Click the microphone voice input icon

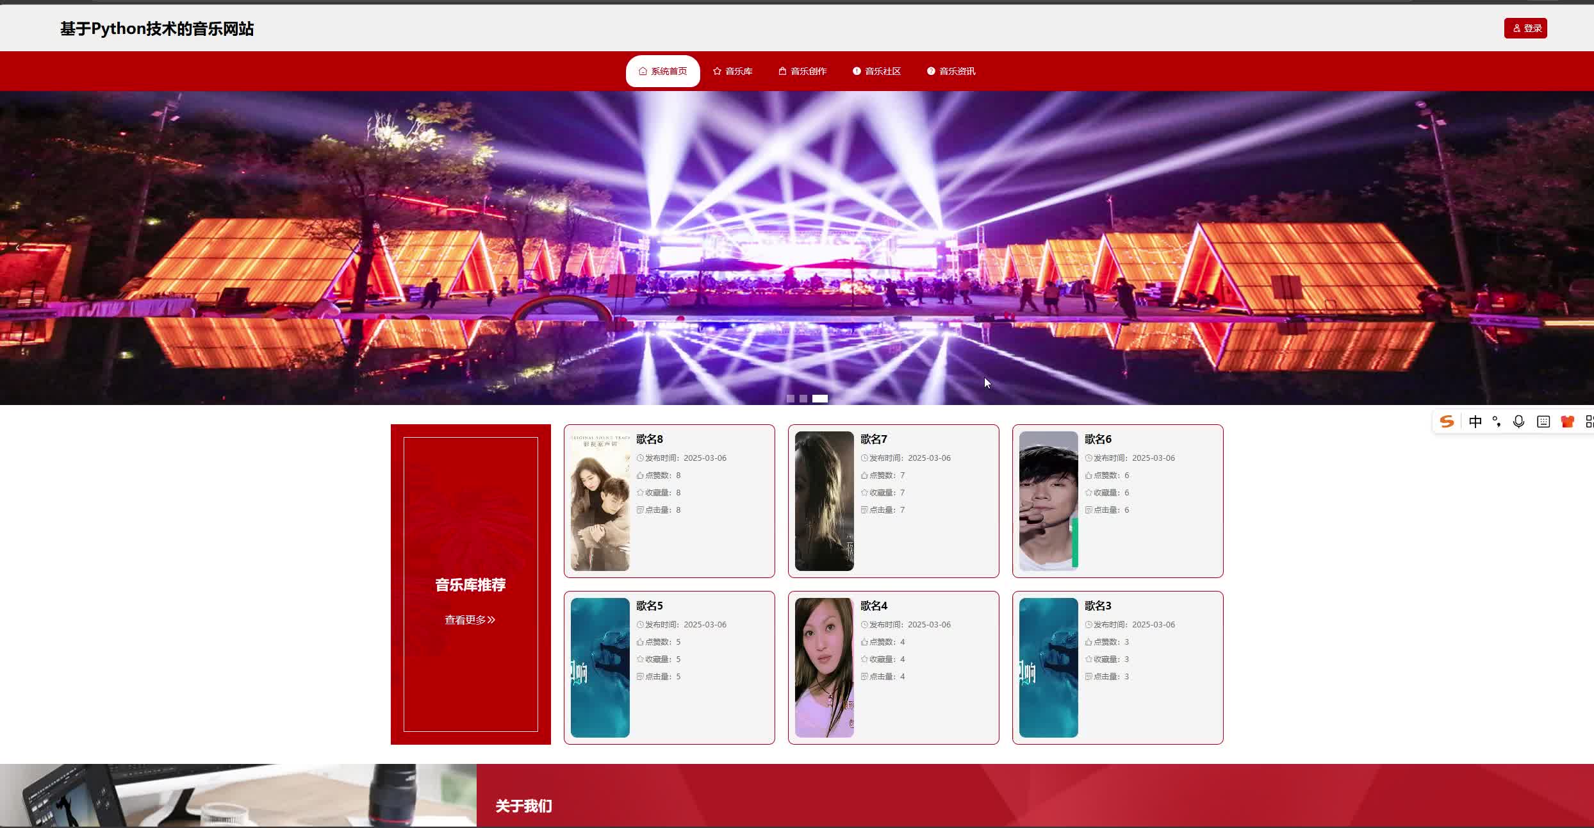tap(1518, 422)
